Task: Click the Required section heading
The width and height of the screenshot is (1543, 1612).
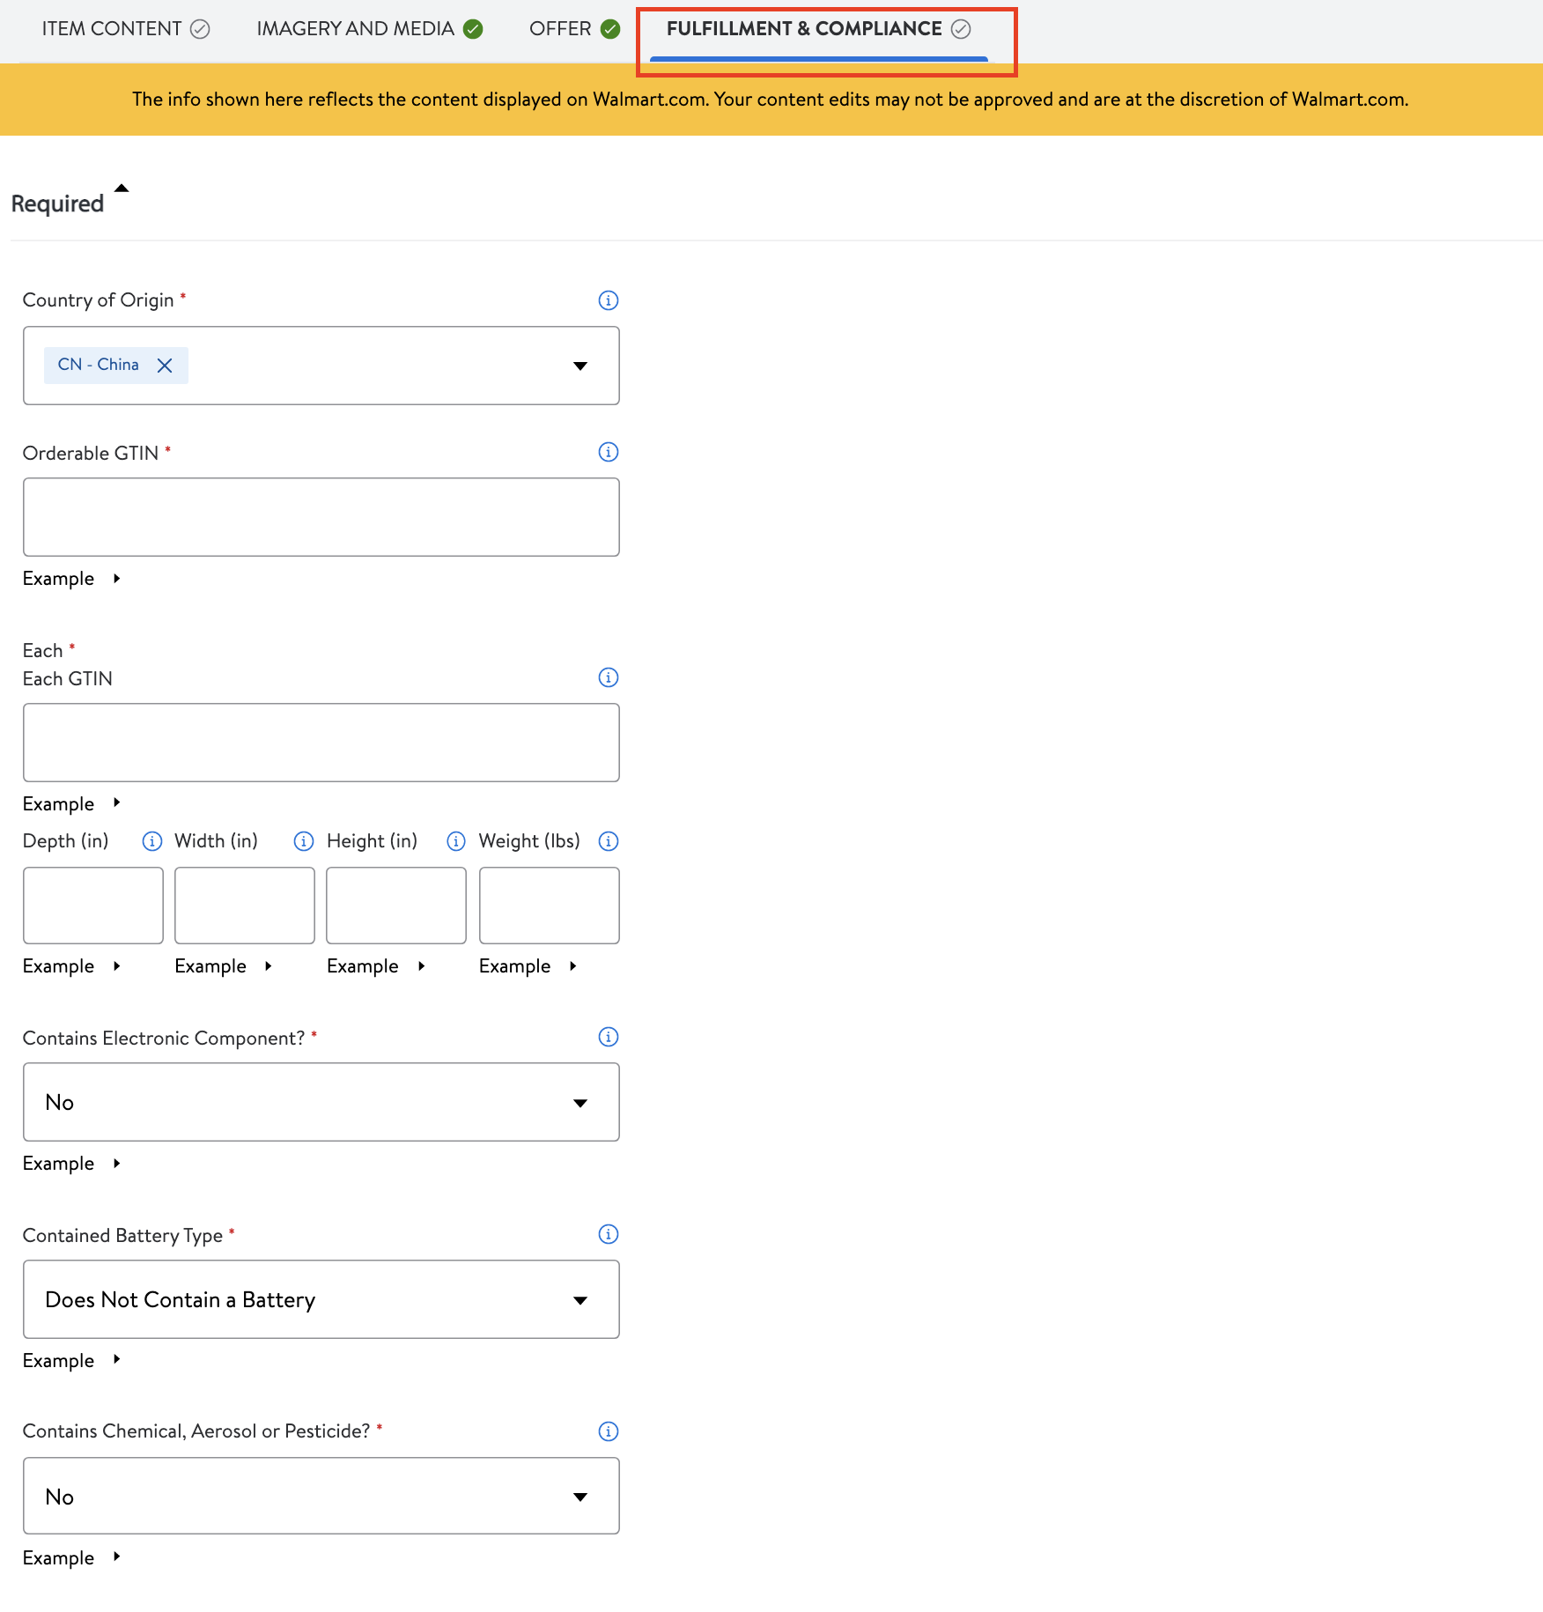Action: point(57,203)
